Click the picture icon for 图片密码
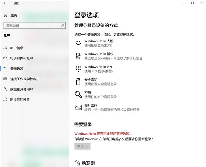The height and width of the screenshot is (167, 206). (x=78, y=107)
